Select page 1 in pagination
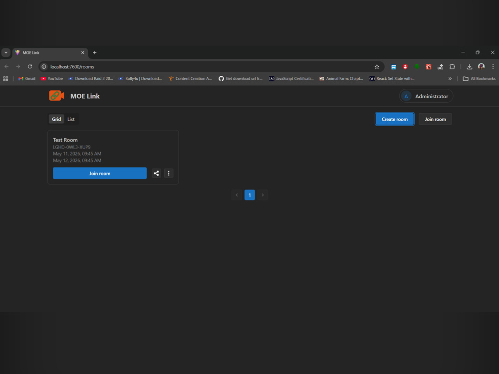Screen dimensions: 499x374 pyautogui.click(x=249, y=195)
